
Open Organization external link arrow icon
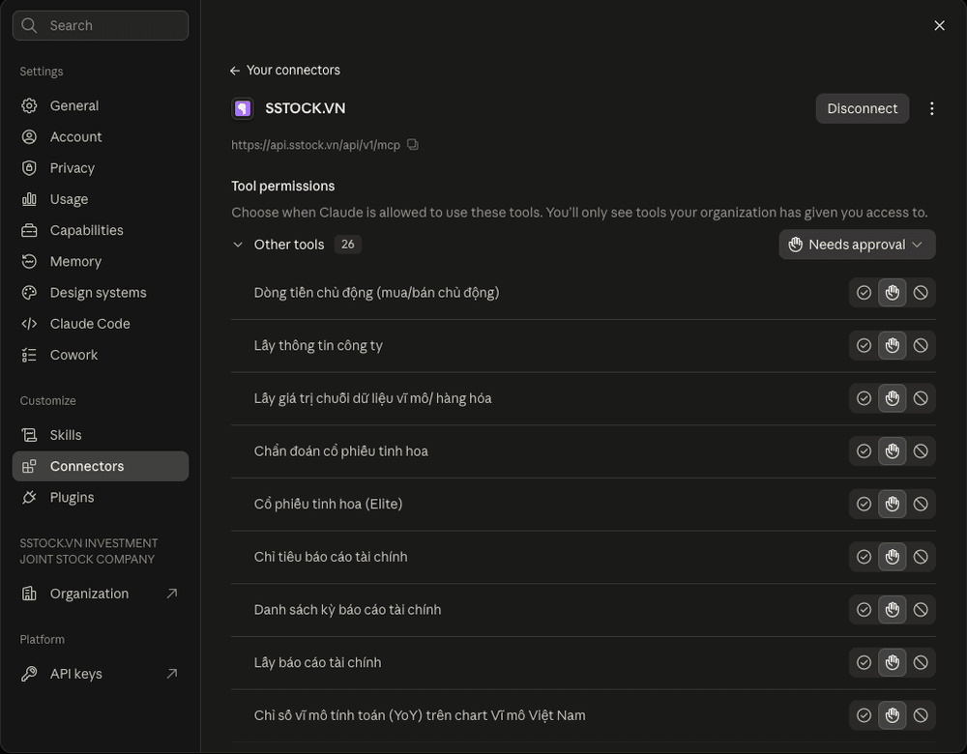(172, 594)
